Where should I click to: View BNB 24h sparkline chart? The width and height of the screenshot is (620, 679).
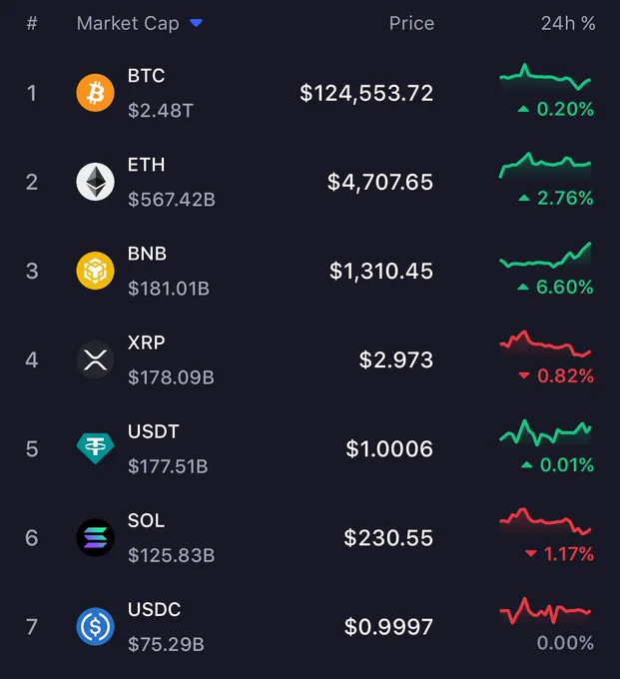pos(545,256)
